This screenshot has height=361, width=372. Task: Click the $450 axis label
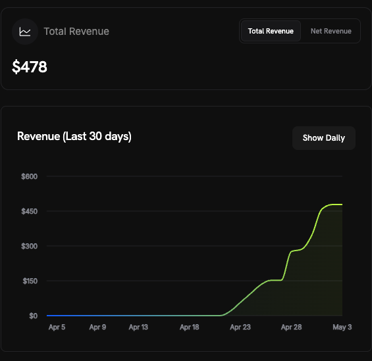pyautogui.click(x=29, y=211)
